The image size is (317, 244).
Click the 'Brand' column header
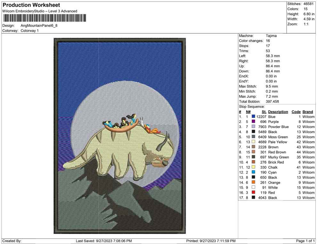(308, 111)
